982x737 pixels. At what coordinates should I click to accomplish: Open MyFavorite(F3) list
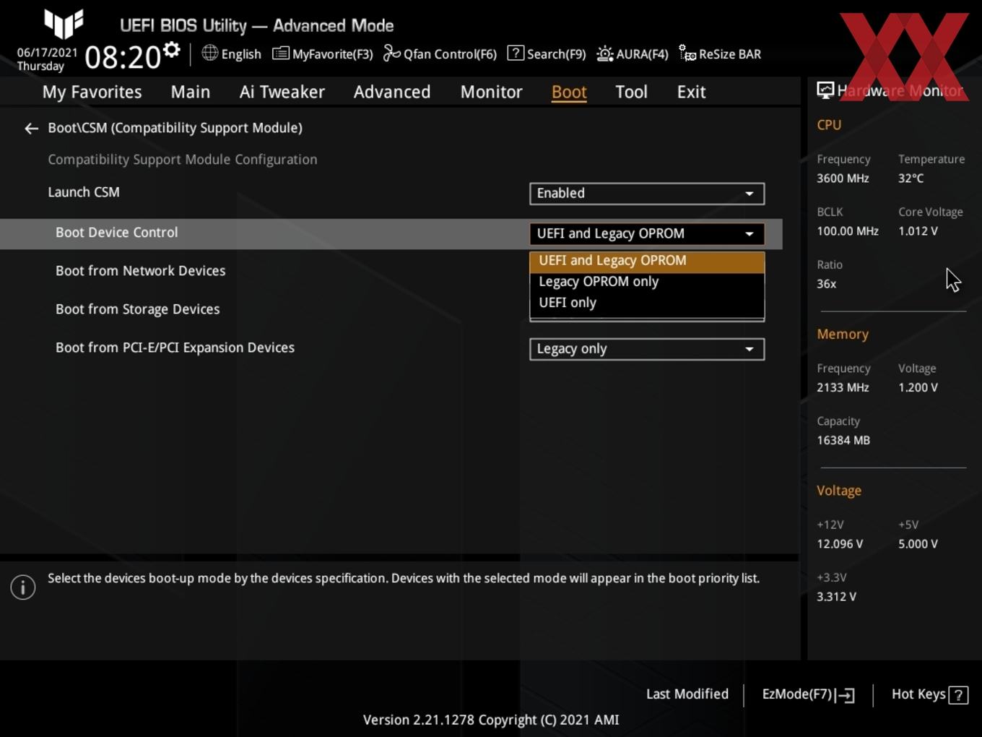point(323,53)
